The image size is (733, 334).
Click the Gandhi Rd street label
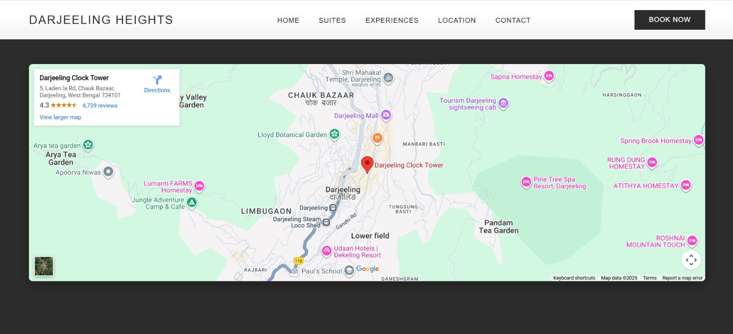(x=346, y=221)
